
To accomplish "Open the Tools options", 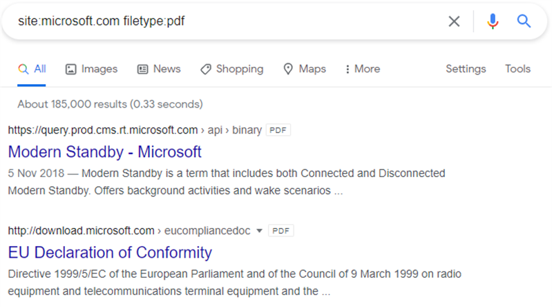I will [517, 69].
